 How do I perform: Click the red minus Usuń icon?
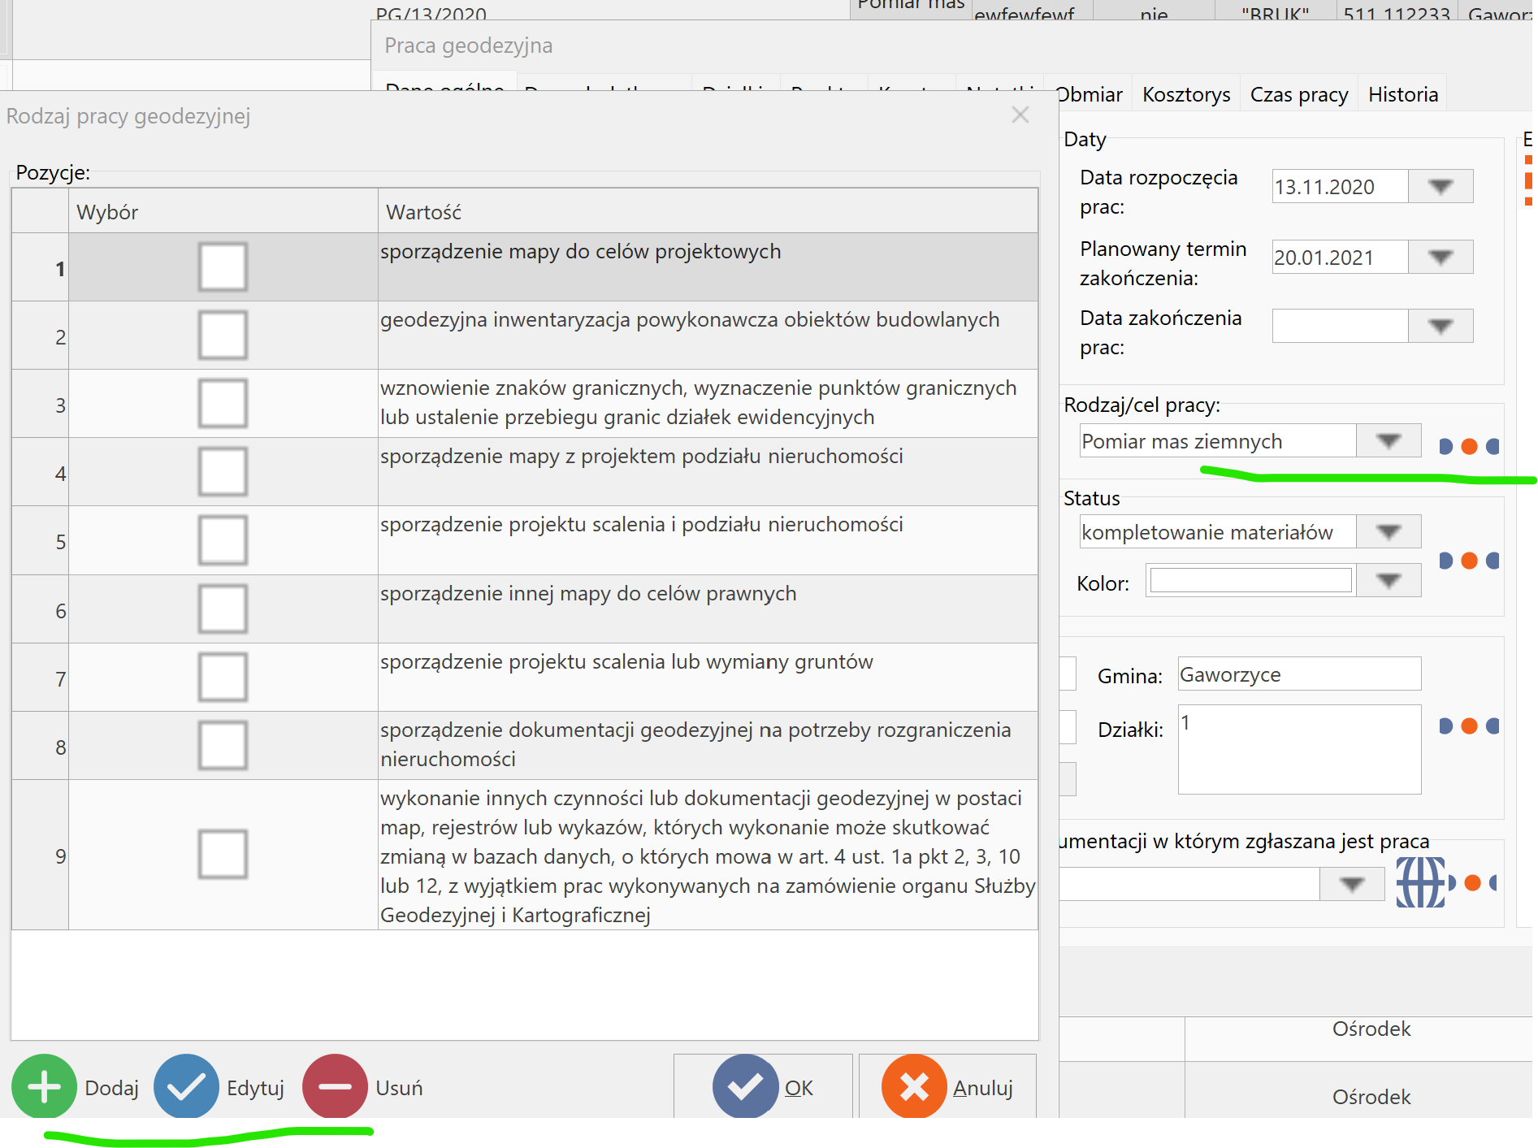coord(335,1086)
